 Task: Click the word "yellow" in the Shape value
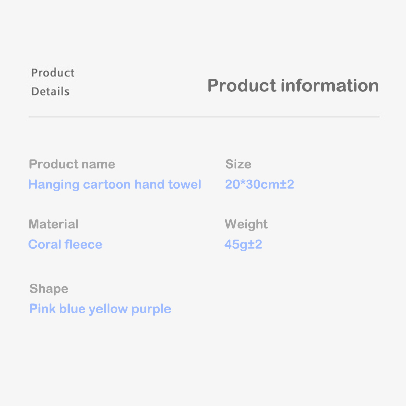click(x=108, y=309)
